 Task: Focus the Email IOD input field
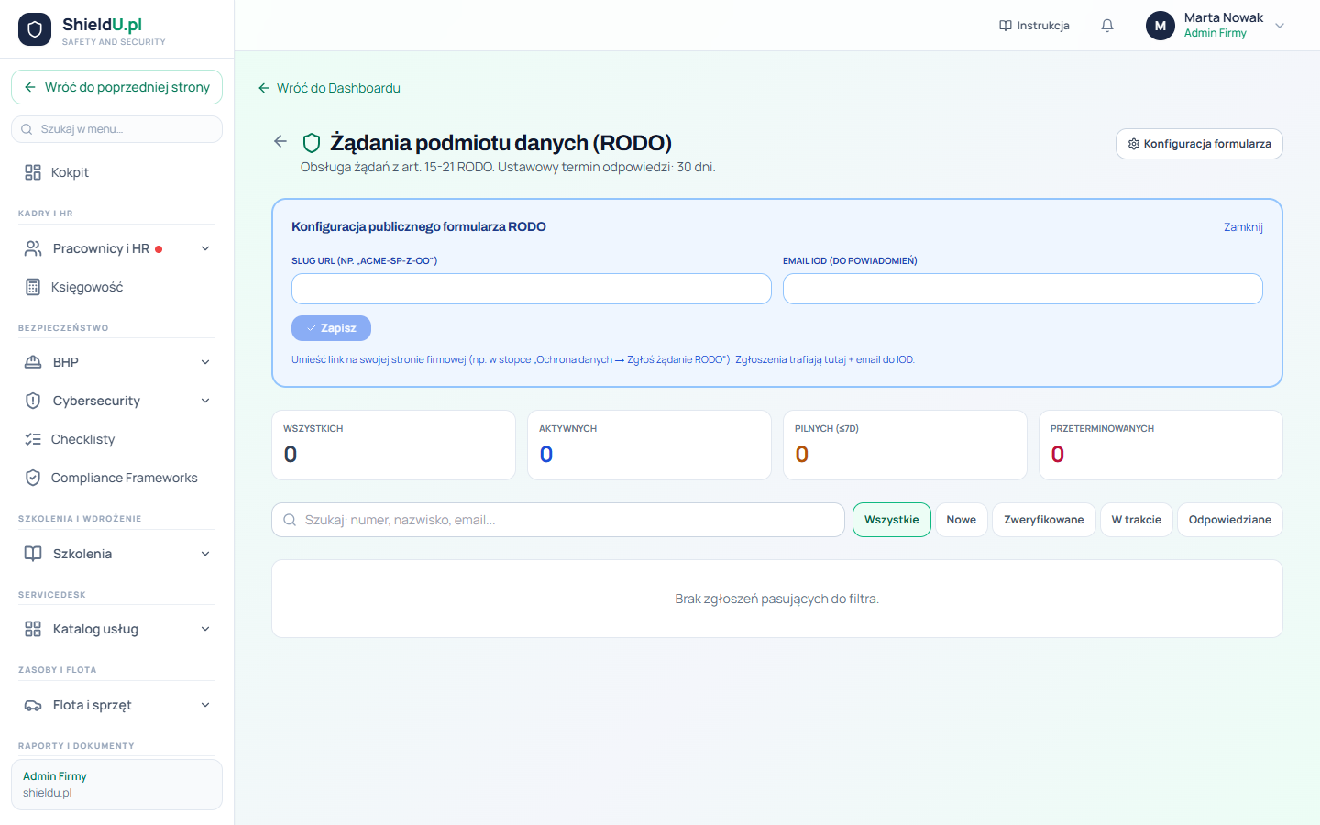pyautogui.click(x=1023, y=289)
